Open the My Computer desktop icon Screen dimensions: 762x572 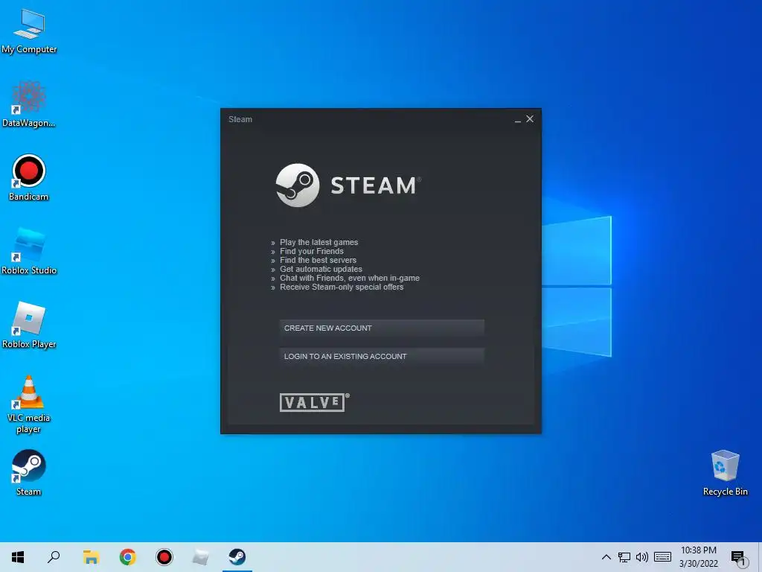(29, 31)
